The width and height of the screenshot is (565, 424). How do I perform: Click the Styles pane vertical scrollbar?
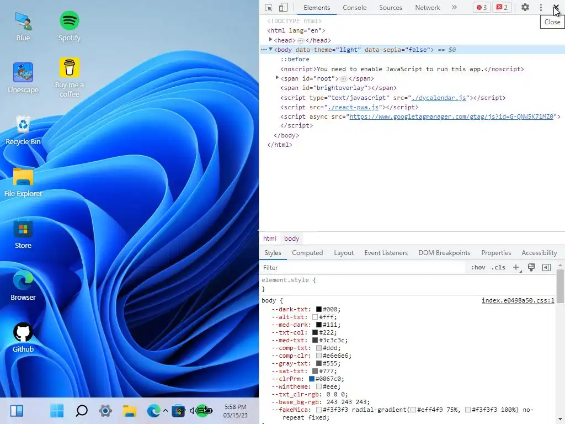pyautogui.click(x=560, y=287)
